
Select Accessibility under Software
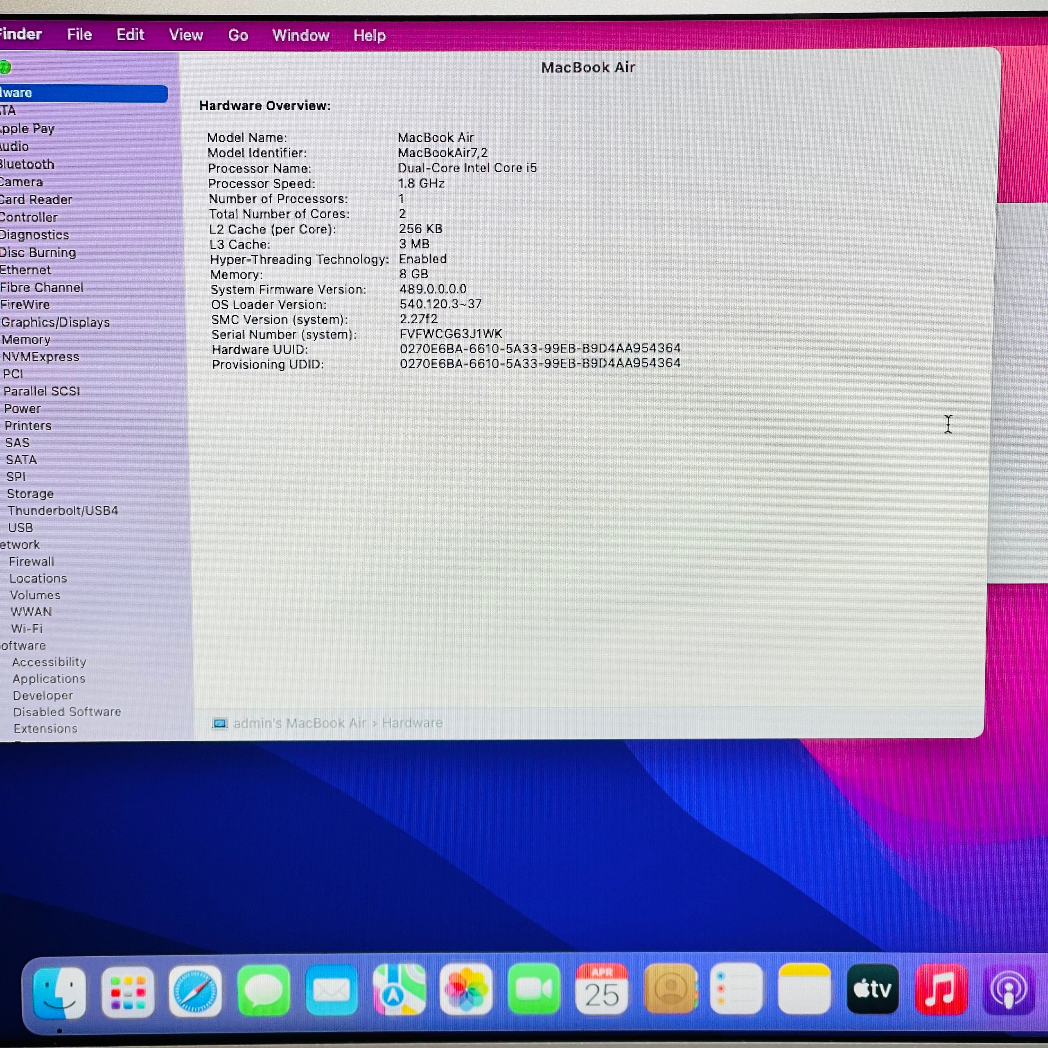click(49, 662)
